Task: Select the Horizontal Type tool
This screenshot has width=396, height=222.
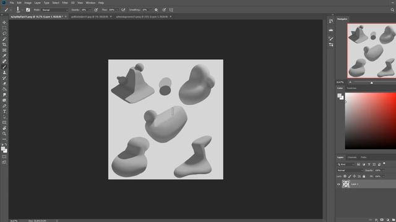Action: [4, 112]
